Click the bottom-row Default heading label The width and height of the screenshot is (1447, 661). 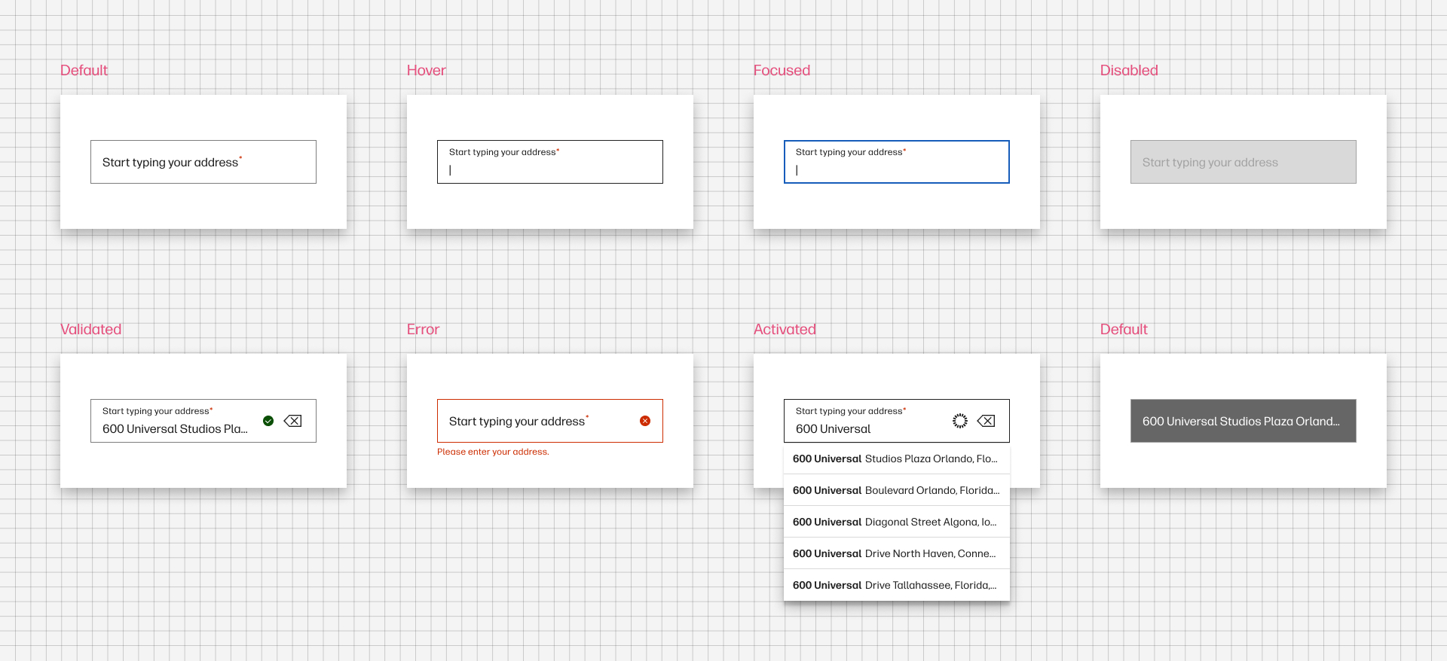(1124, 329)
